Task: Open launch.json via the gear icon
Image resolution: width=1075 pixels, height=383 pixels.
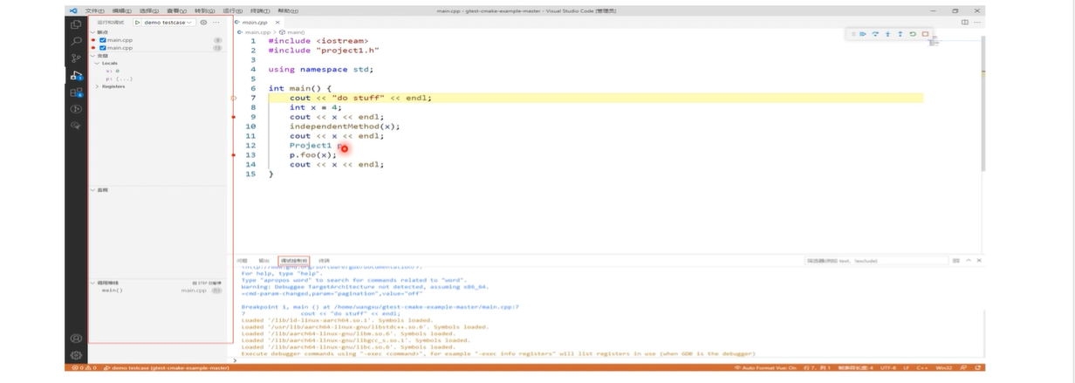Action: coord(203,22)
